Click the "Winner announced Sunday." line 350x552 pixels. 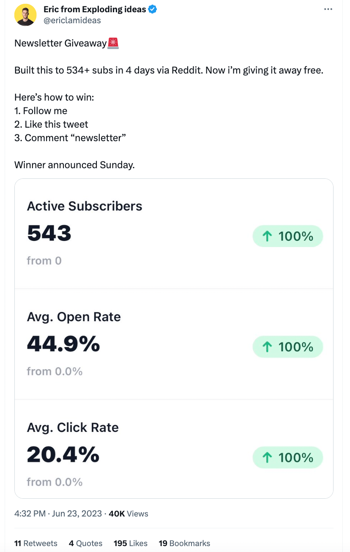point(74,165)
